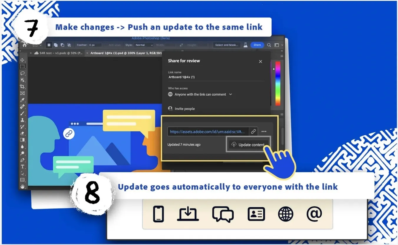This screenshot has width=398, height=245.
Task: Select the History Brush tool
Action: (22, 127)
